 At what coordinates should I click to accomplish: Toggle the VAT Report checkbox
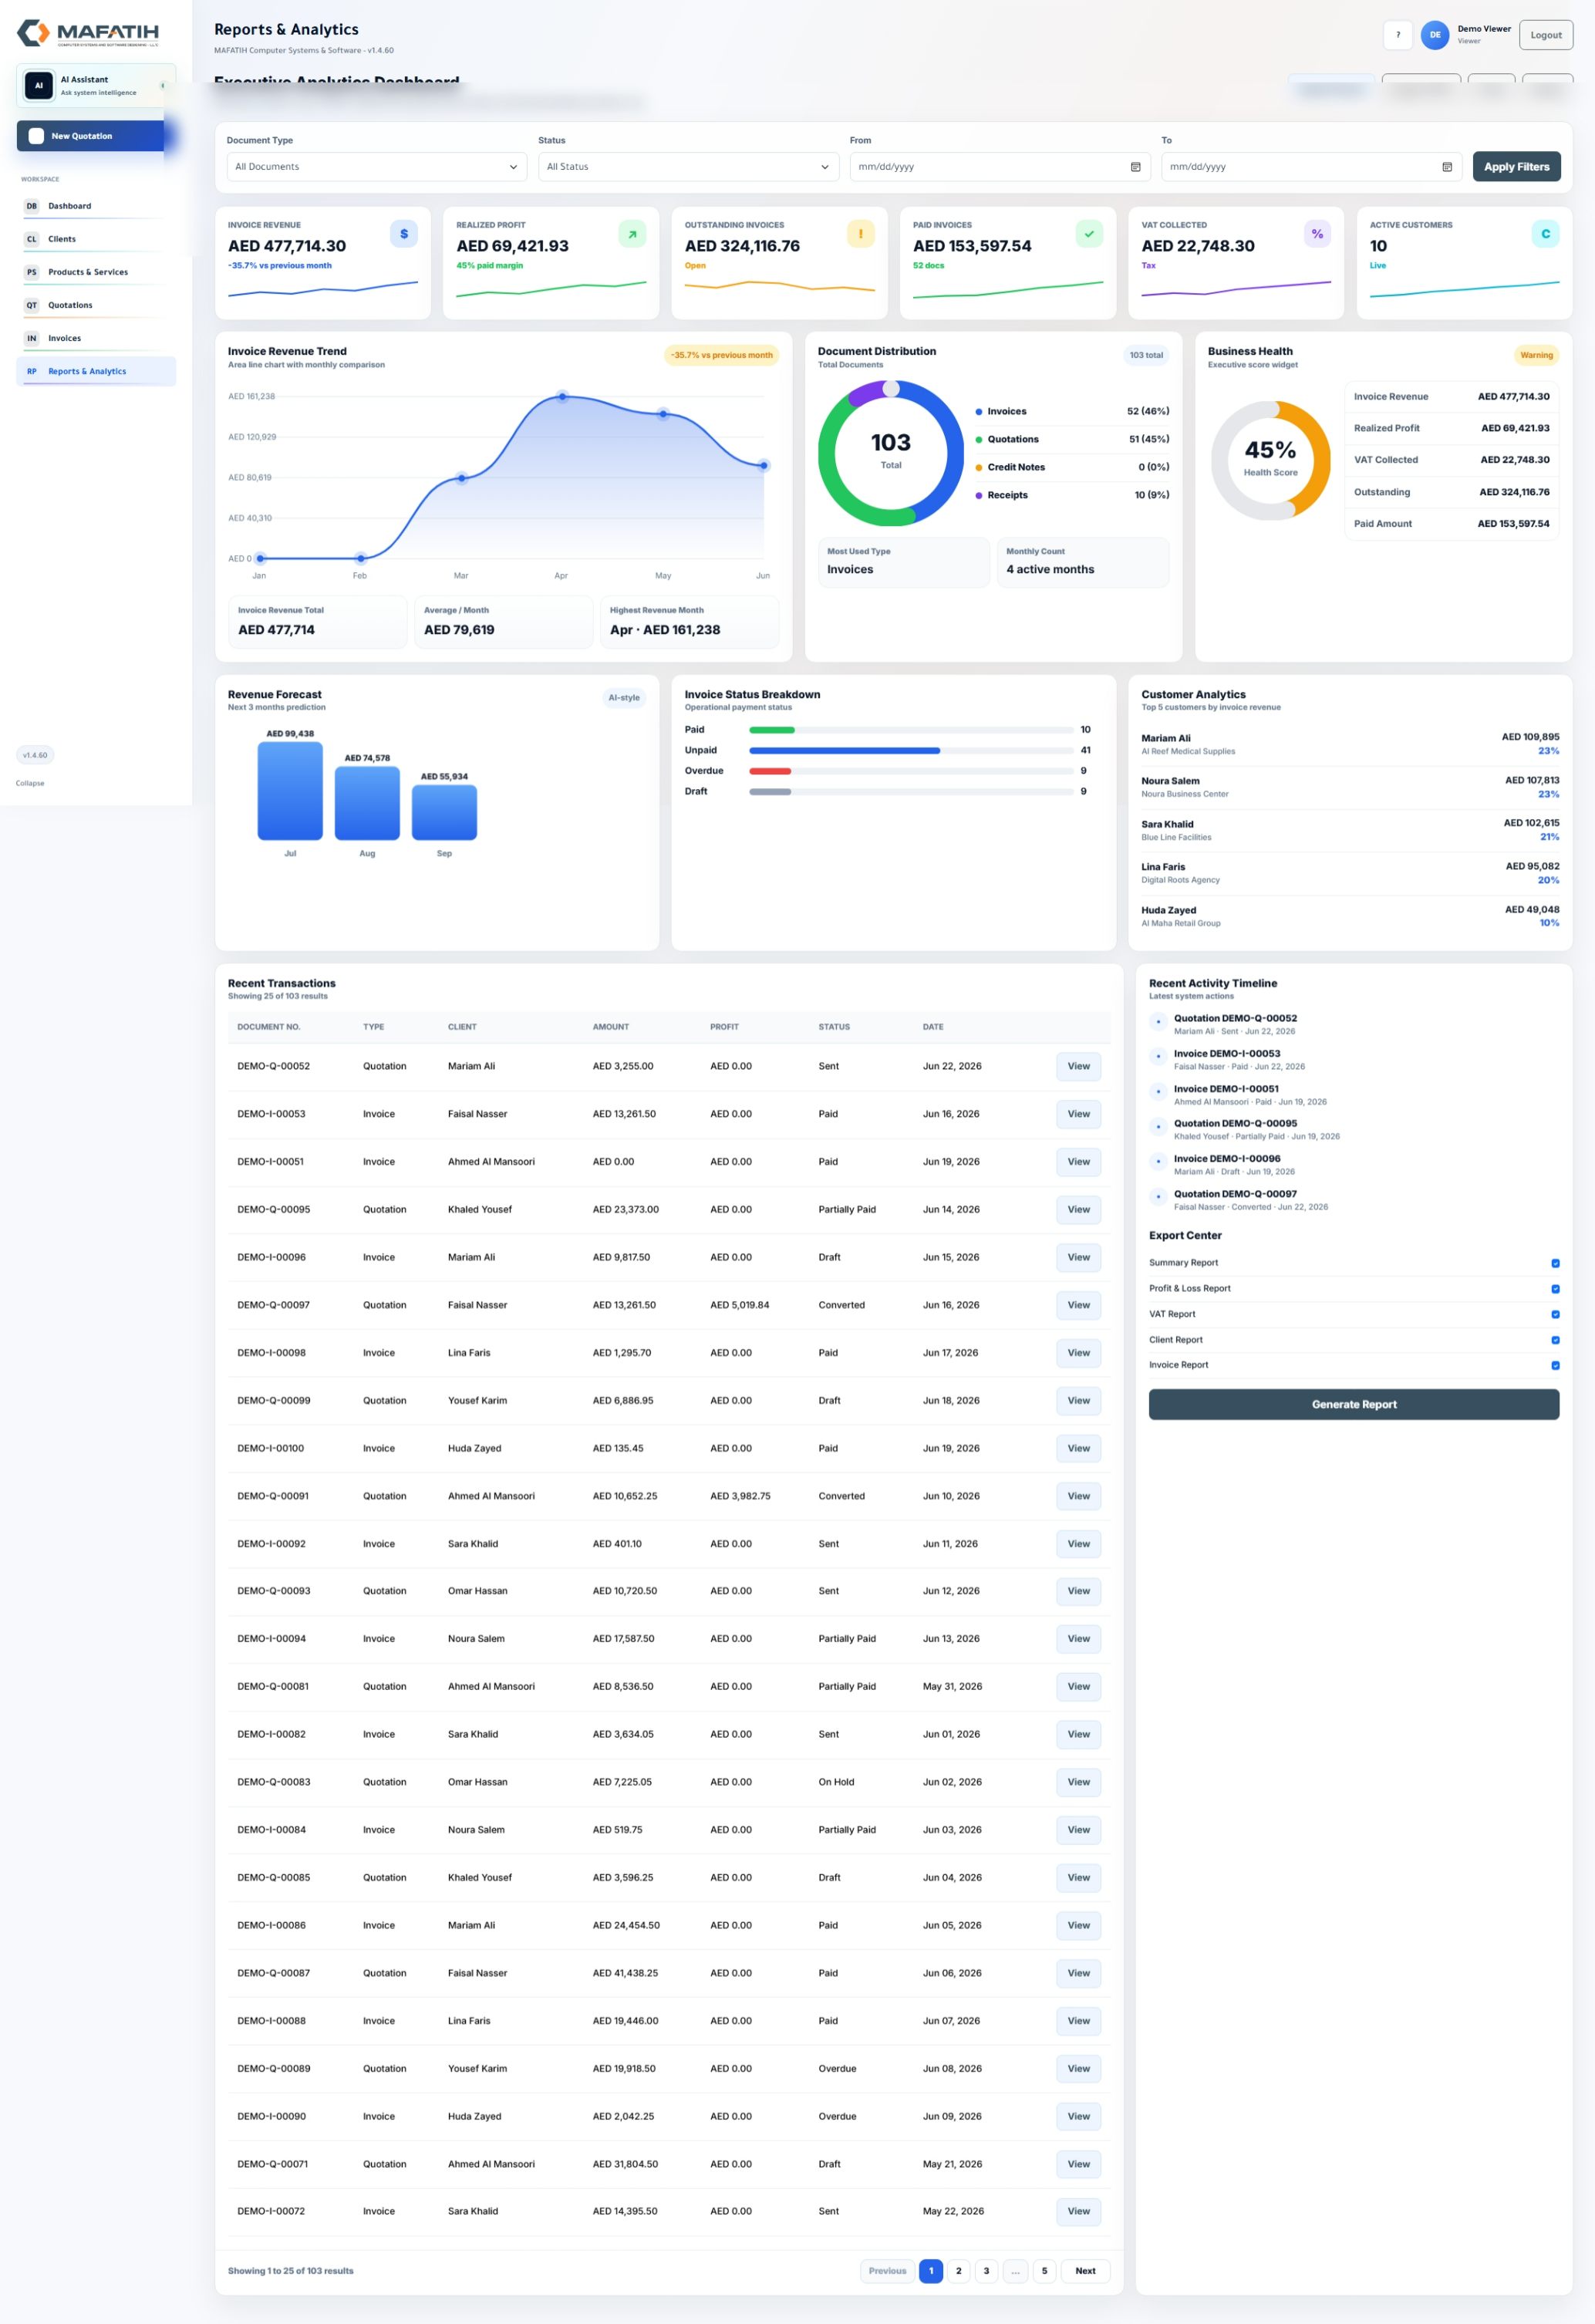pos(1554,1314)
